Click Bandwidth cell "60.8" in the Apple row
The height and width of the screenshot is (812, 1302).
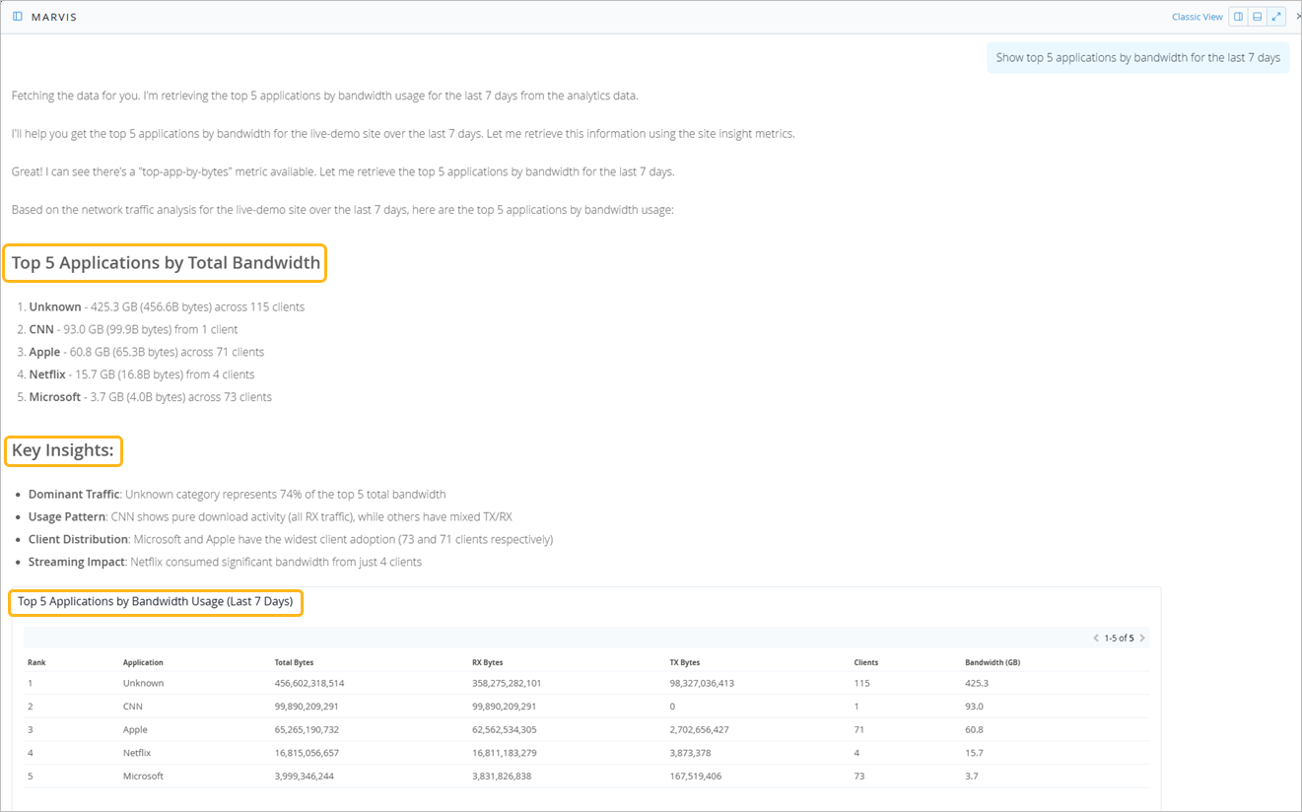974,730
